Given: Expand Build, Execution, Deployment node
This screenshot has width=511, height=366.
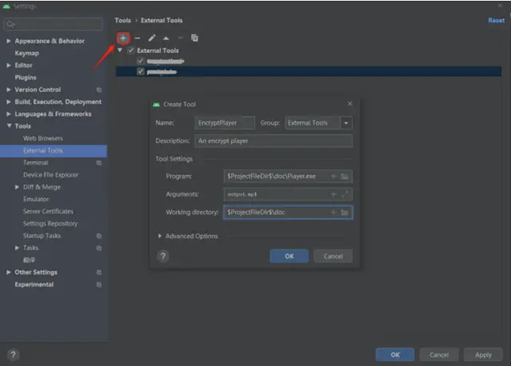Looking at the screenshot, I should [x=9, y=102].
